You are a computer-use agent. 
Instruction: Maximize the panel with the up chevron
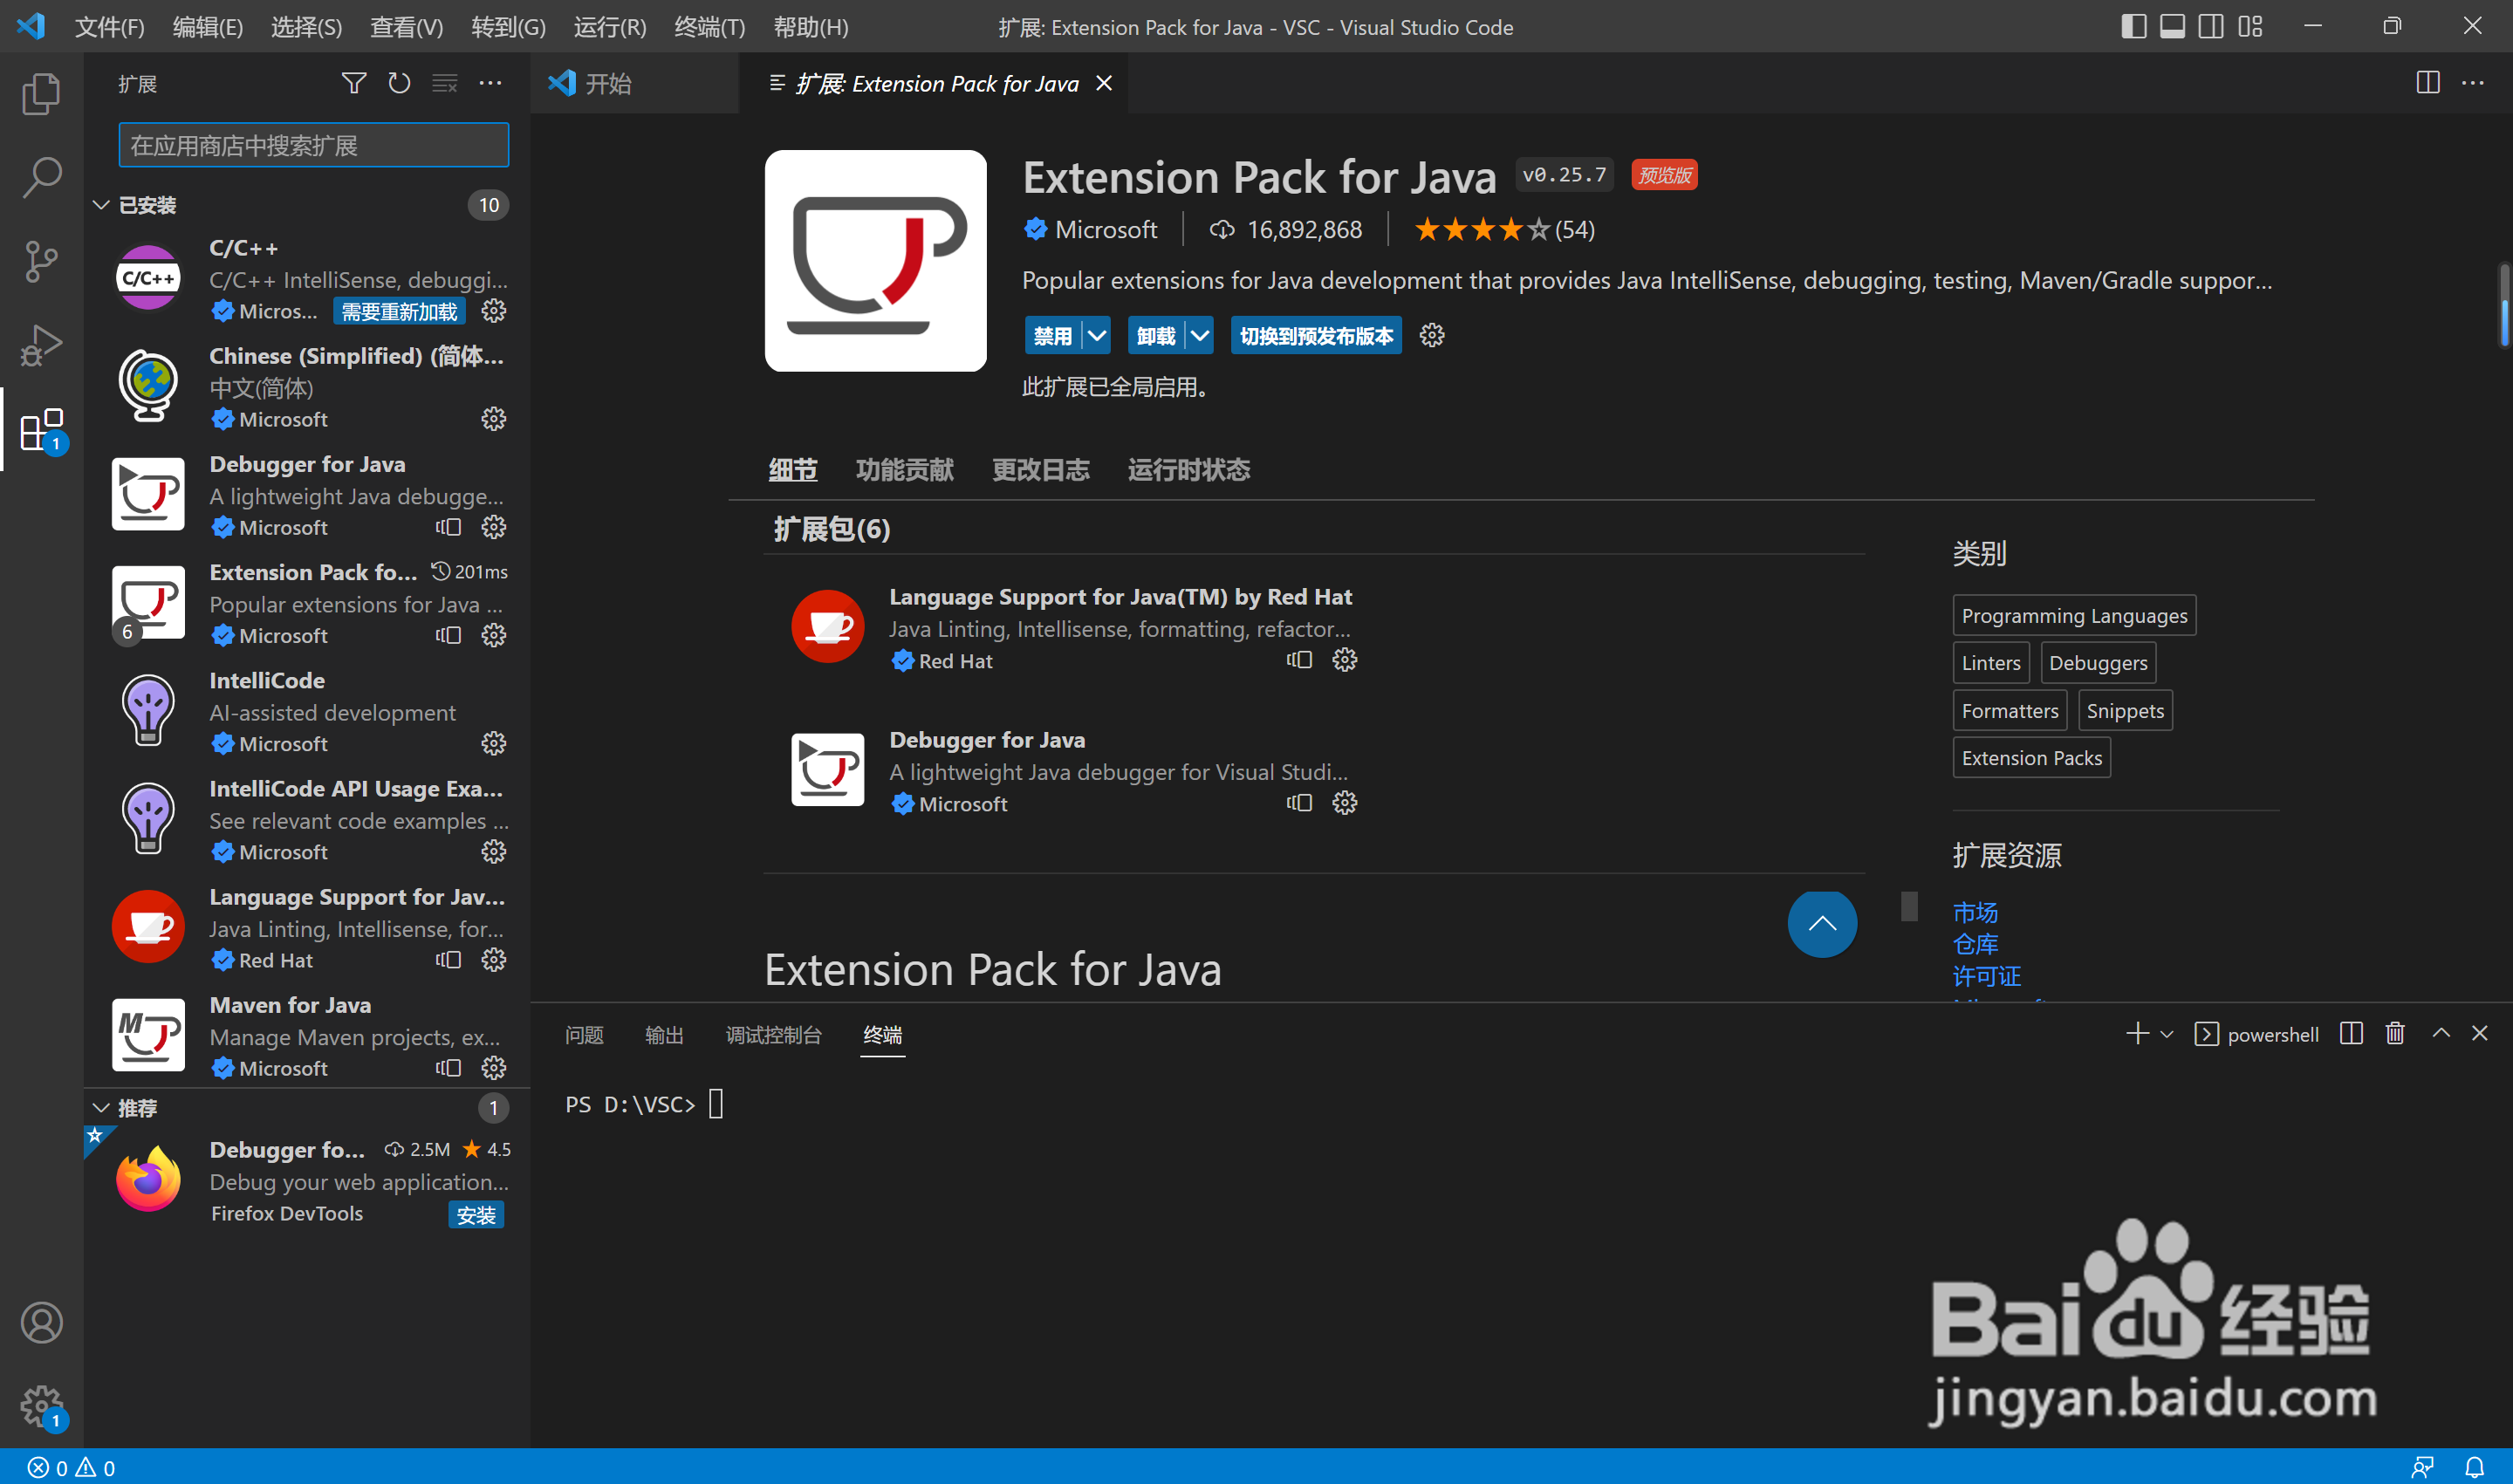(x=2441, y=1033)
